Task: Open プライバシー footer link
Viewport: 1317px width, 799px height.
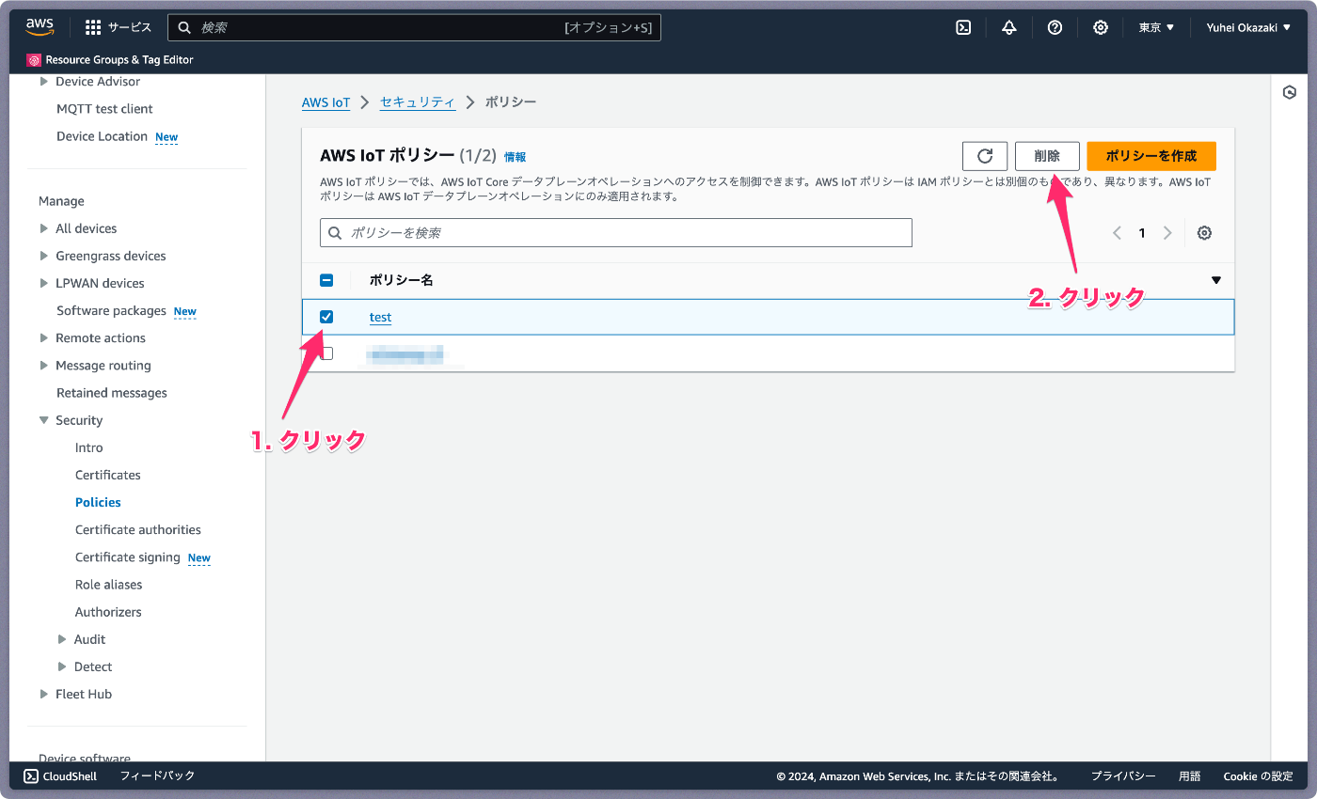Action: 1123,776
